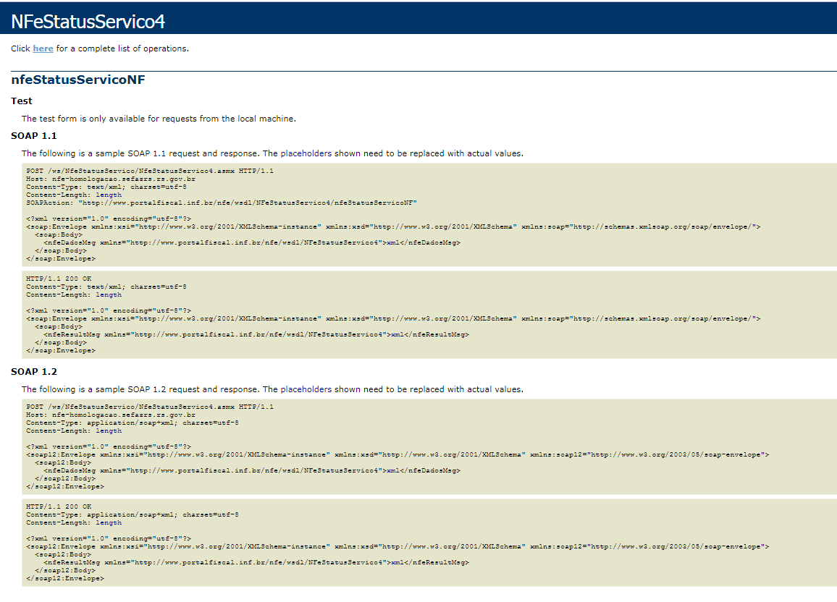Select the 'SOAP 1.2' section heading

tap(33, 372)
